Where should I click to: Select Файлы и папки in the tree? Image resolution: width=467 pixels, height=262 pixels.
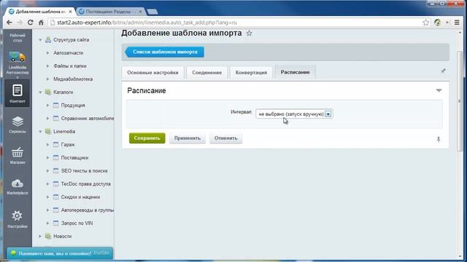coord(70,66)
